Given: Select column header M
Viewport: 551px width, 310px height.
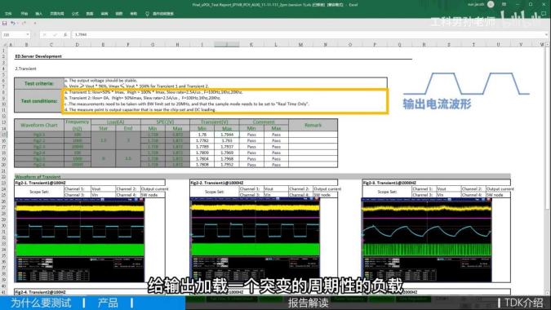Looking at the screenshot, I should coord(300,45).
